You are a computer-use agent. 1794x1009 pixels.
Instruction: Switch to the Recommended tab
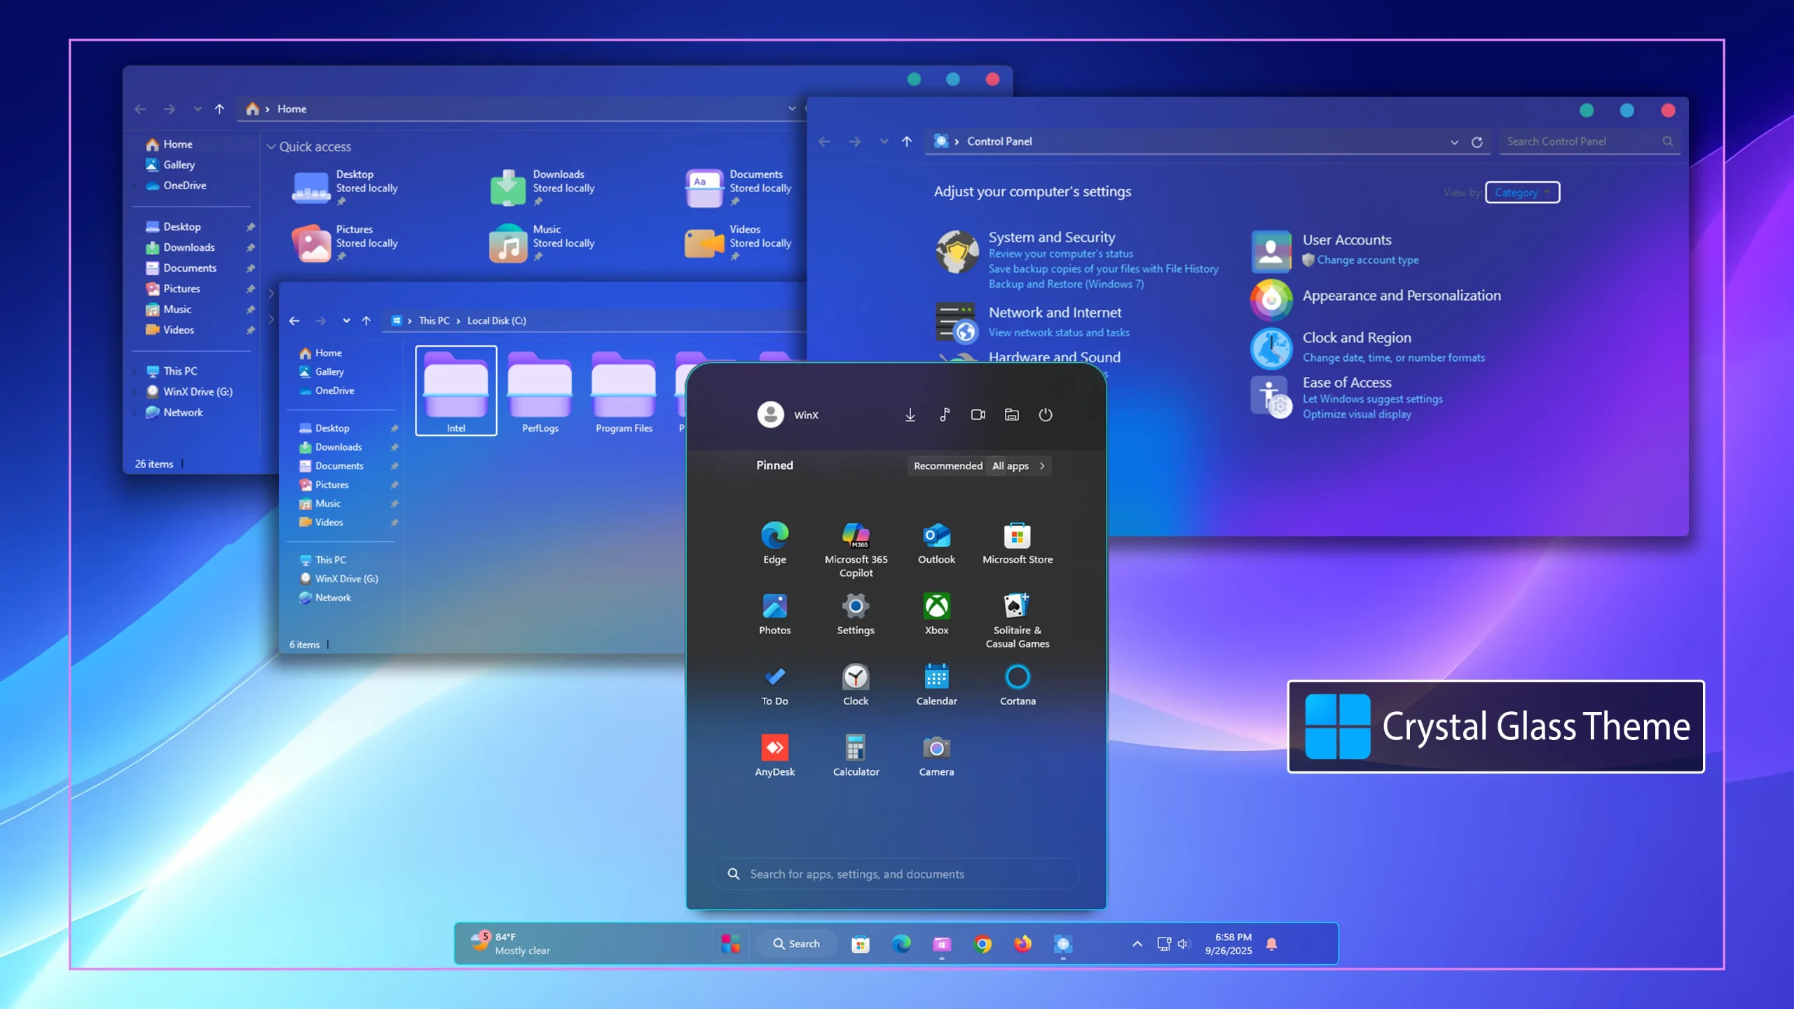click(947, 466)
